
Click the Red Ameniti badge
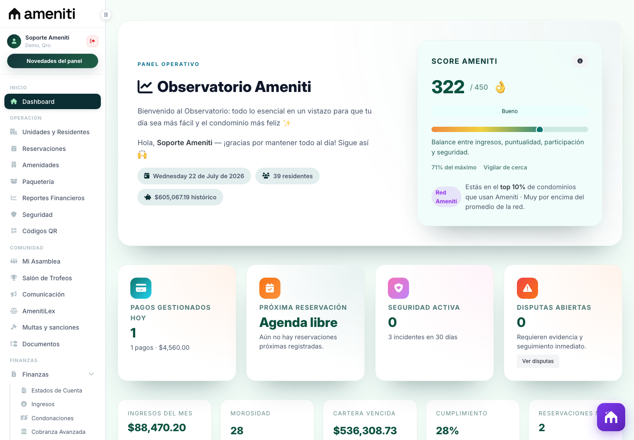click(x=446, y=197)
